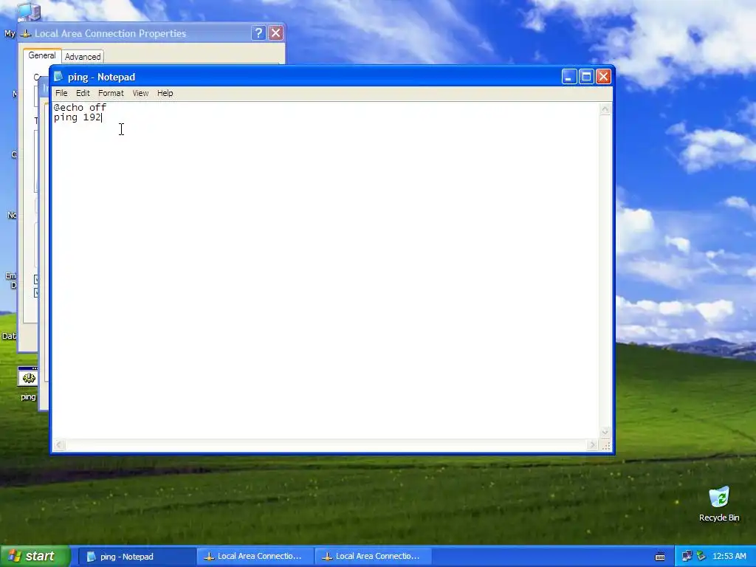The width and height of the screenshot is (756, 567).
Task: Maximize the ping Notepad window
Action: pos(586,77)
